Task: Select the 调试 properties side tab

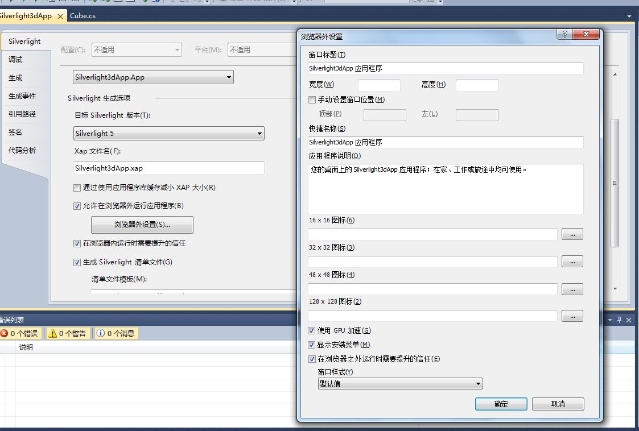Action: 15,60
